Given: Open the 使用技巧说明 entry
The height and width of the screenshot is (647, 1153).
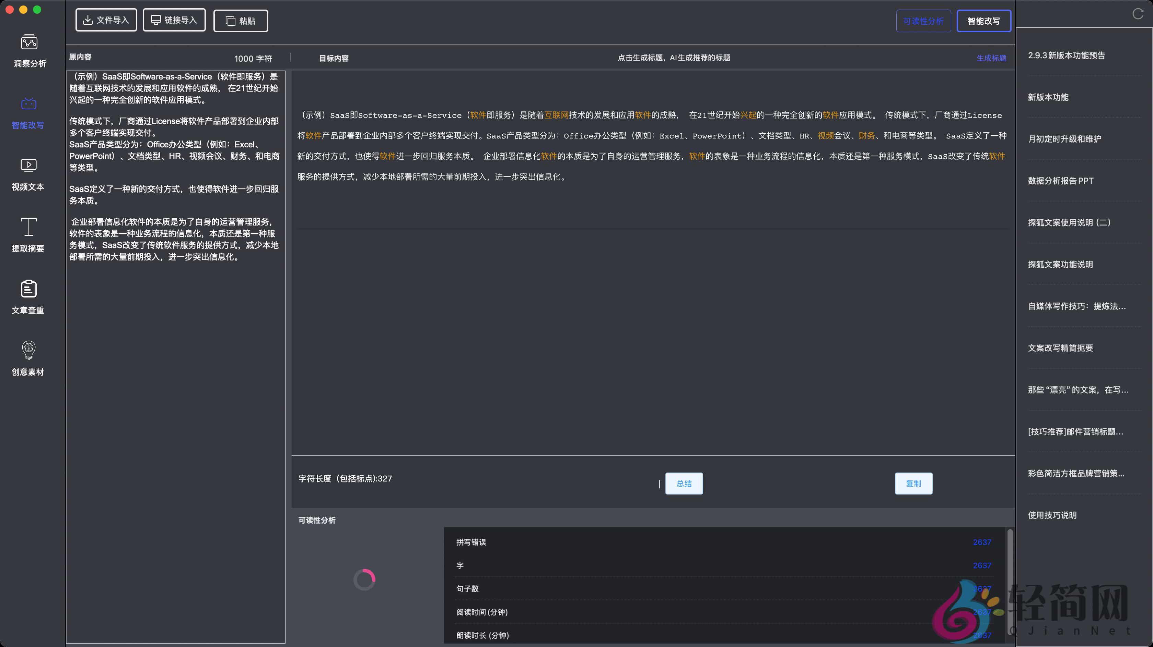Looking at the screenshot, I should tap(1053, 515).
